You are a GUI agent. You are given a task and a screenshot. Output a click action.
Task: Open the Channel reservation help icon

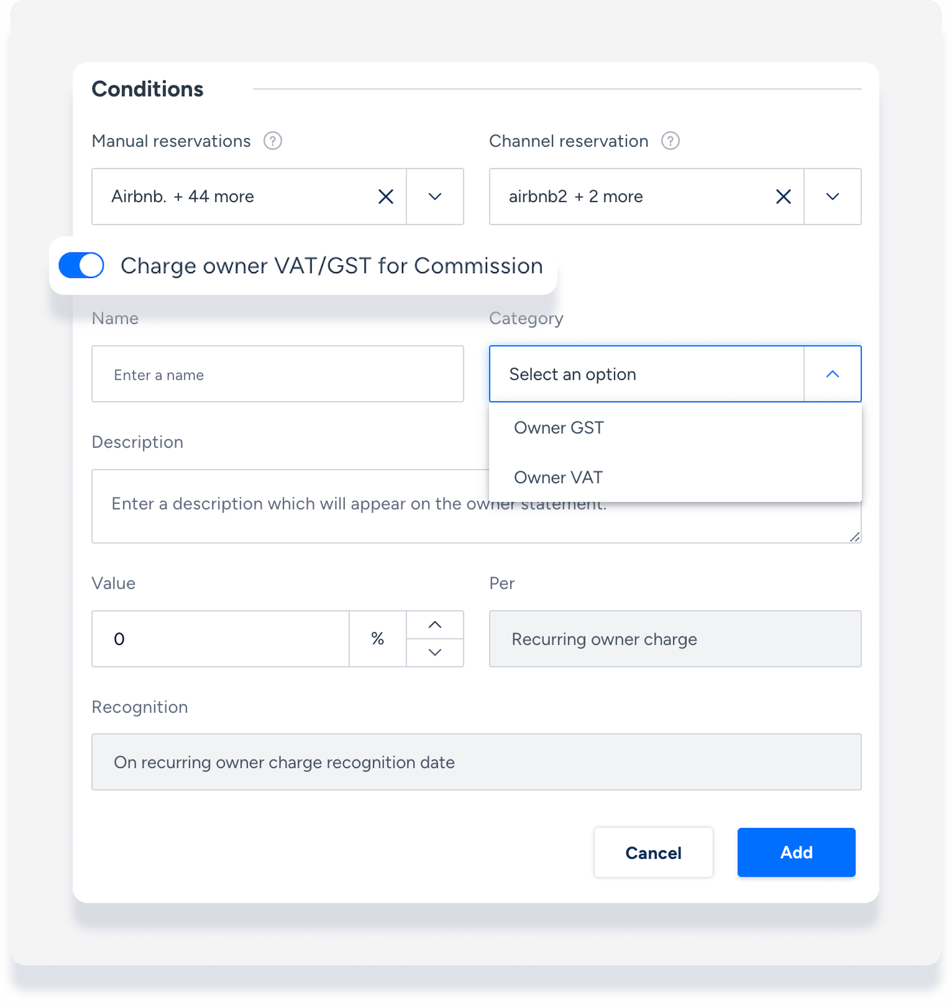(x=670, y=141)
